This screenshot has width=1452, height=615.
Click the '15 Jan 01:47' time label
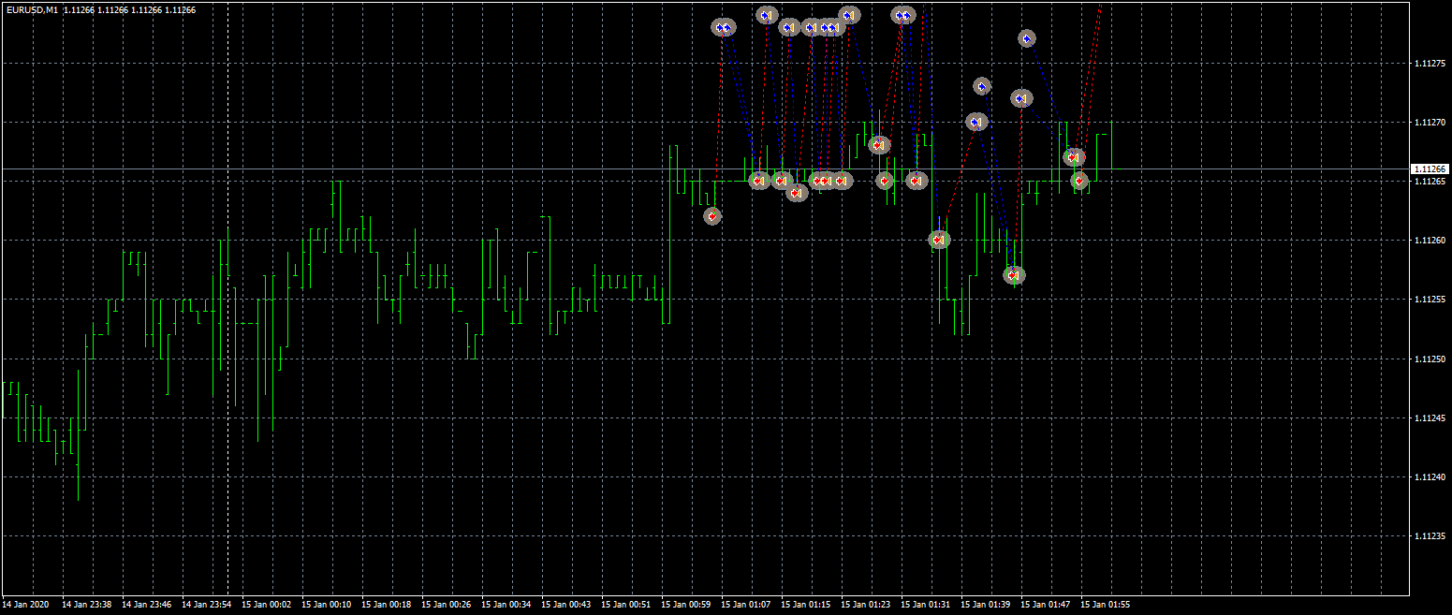click(x=1046, y=605)
